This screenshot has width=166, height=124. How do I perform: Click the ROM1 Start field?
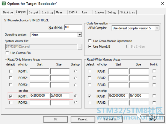click(40, 71)
